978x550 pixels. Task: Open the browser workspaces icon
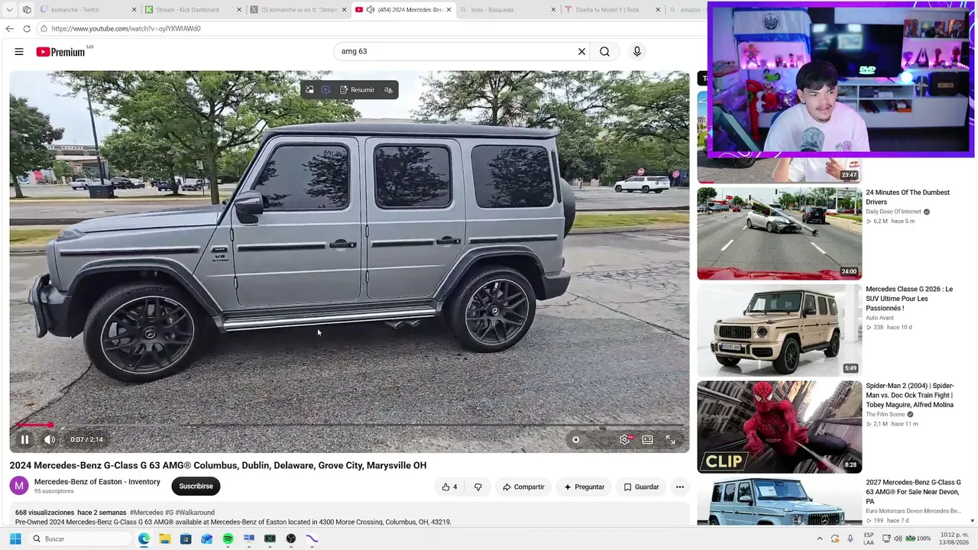tap(27, 10)
